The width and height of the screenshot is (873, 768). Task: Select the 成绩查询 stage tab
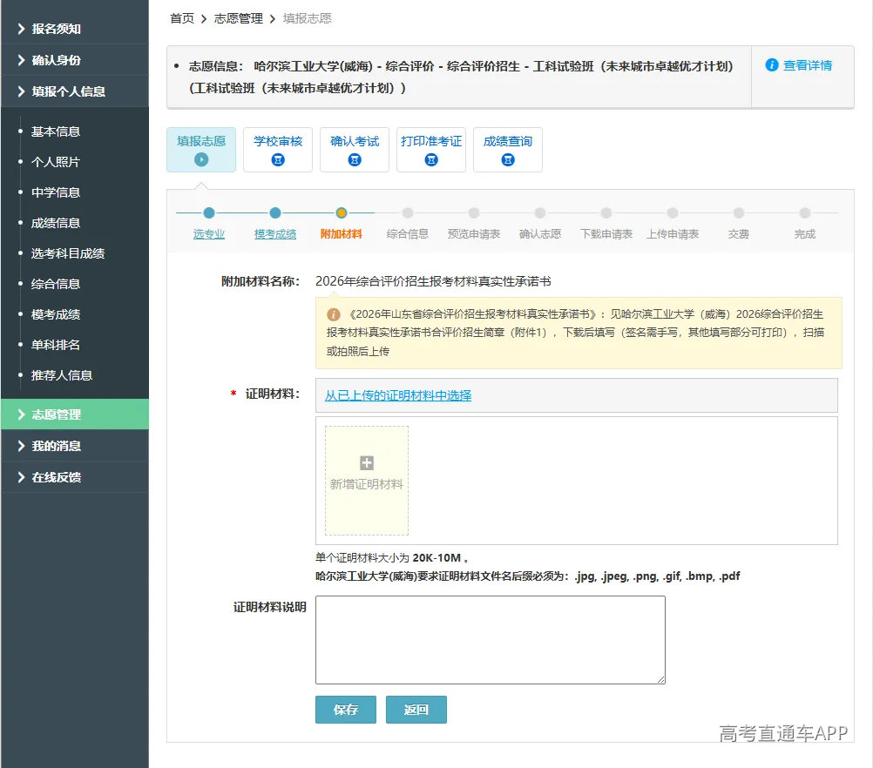click(x=508, y=150)
